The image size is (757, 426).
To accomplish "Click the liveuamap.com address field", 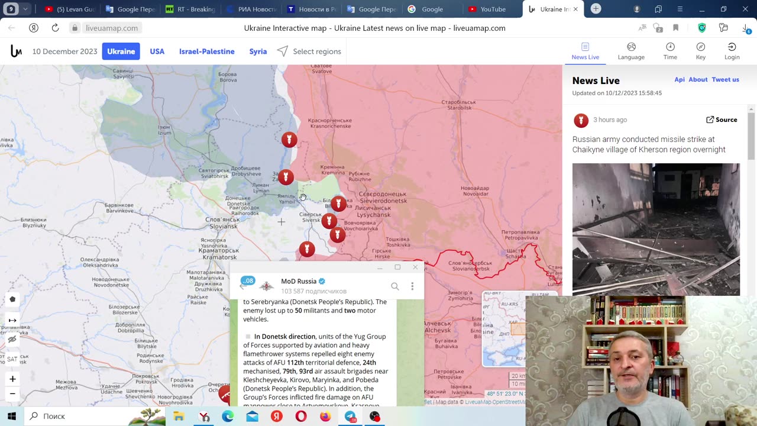I will click(112, 28).
